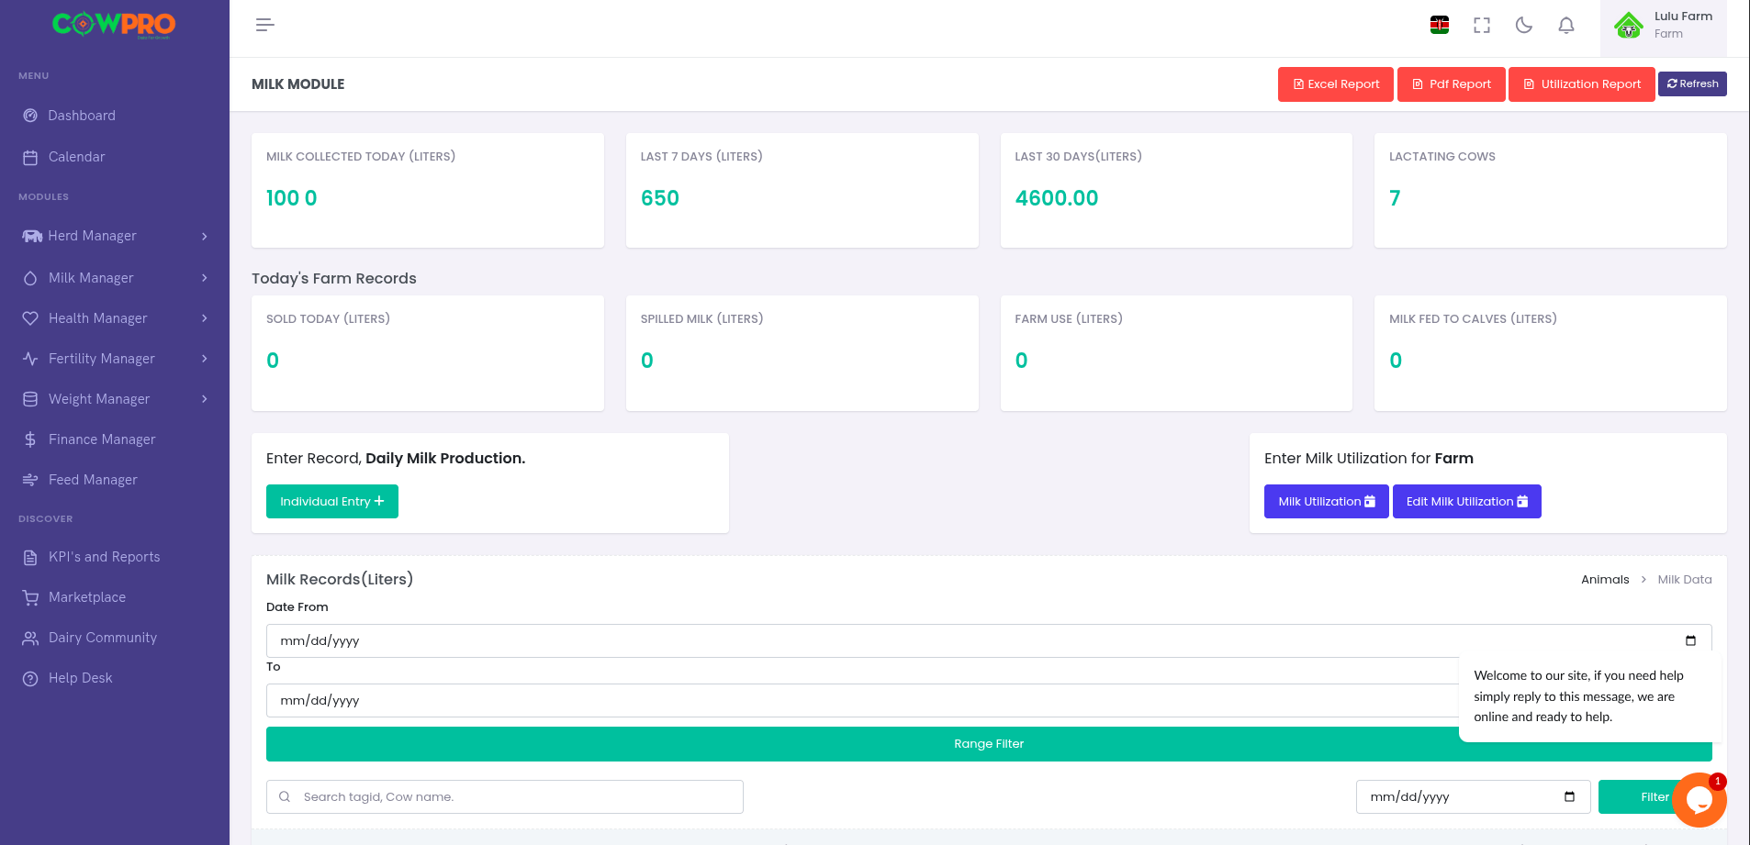Expand the Herd Manager submenu

tap(115, 236)
